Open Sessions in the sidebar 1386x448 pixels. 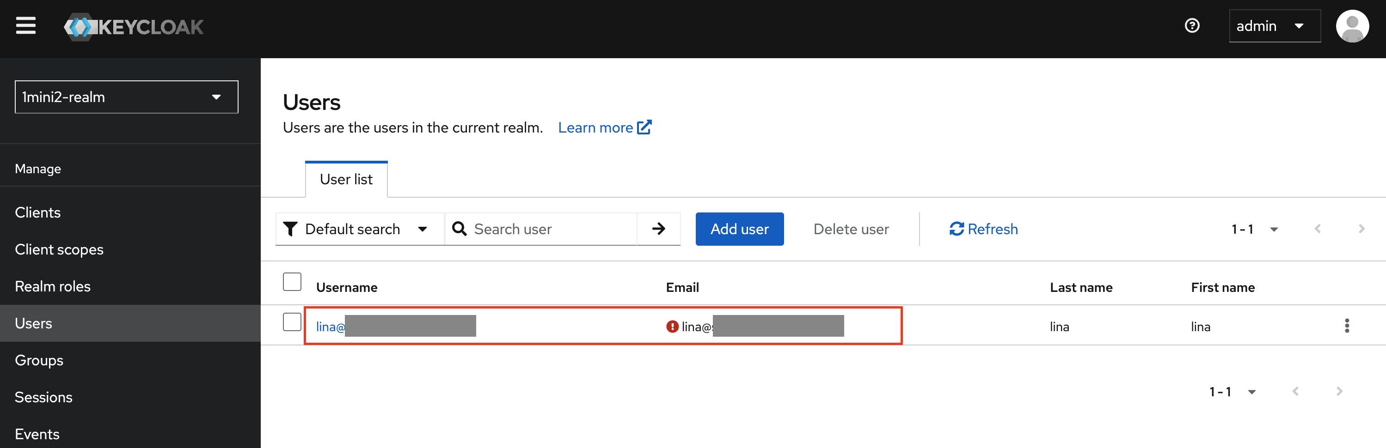tap(130, 398)
